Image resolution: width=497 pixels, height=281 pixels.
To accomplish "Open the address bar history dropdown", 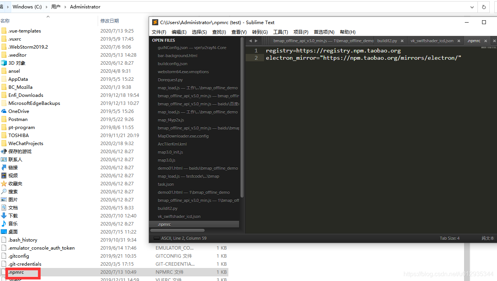I will (472, 7).
